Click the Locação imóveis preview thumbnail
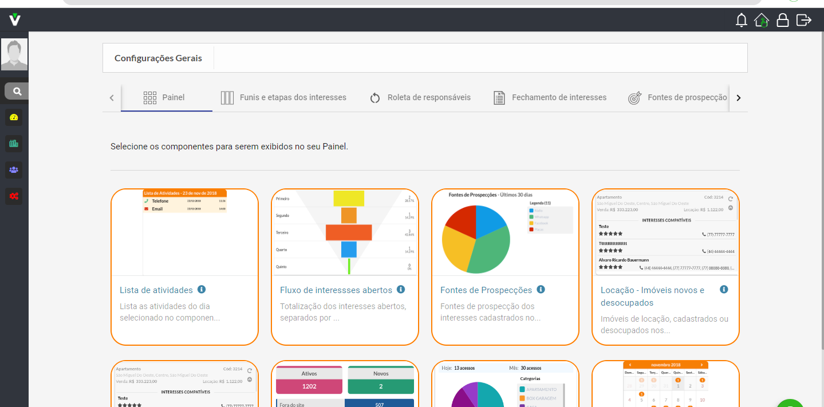824x407 pixels. click(665, 232)
